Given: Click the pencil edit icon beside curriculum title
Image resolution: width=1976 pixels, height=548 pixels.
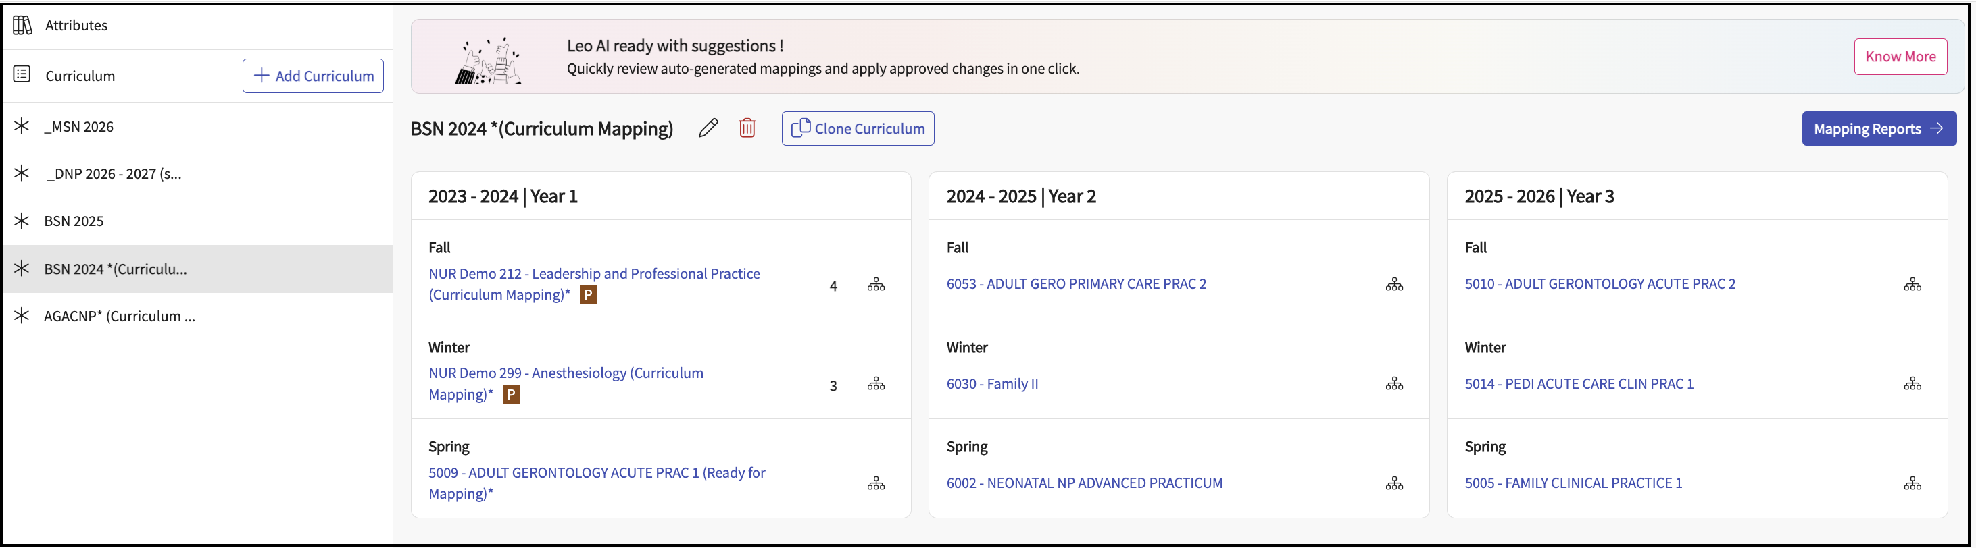Looking at the screenshot, I should coord(708,128).
